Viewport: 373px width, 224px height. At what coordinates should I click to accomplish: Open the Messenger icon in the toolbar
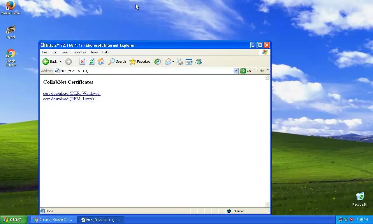tap(198, 62)
